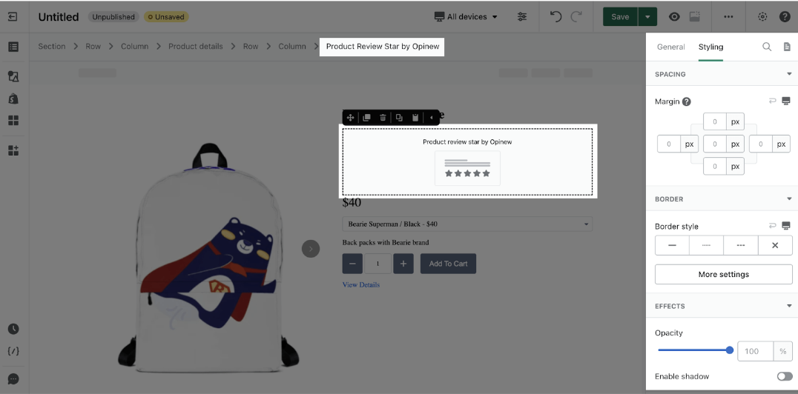Collapse the EFFECTS section

789,306
